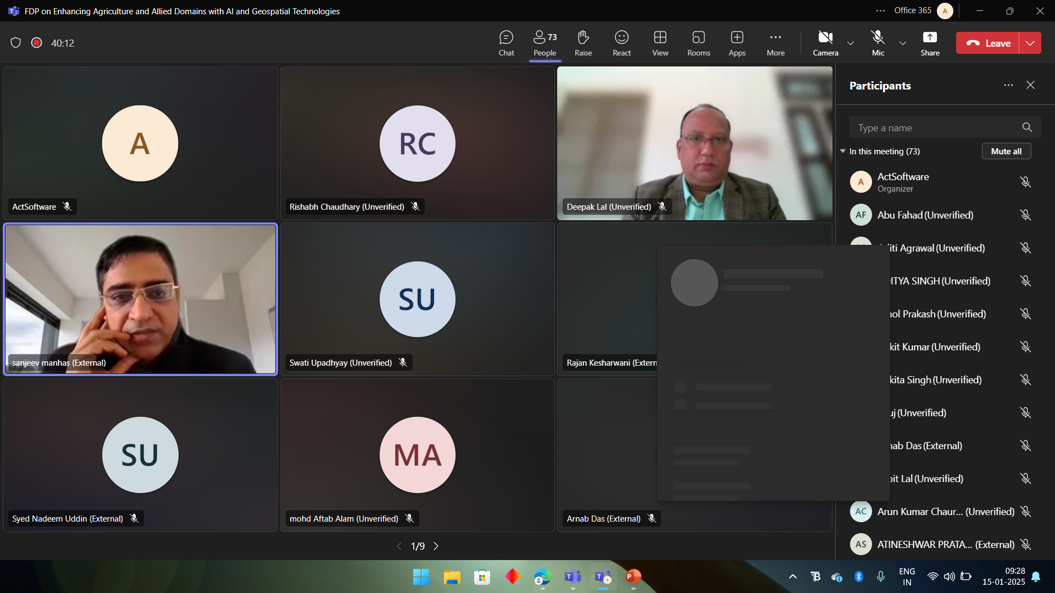Click the participant search magnifier icon
This screenshot has height=593, width=1055.
point(1027,127)
